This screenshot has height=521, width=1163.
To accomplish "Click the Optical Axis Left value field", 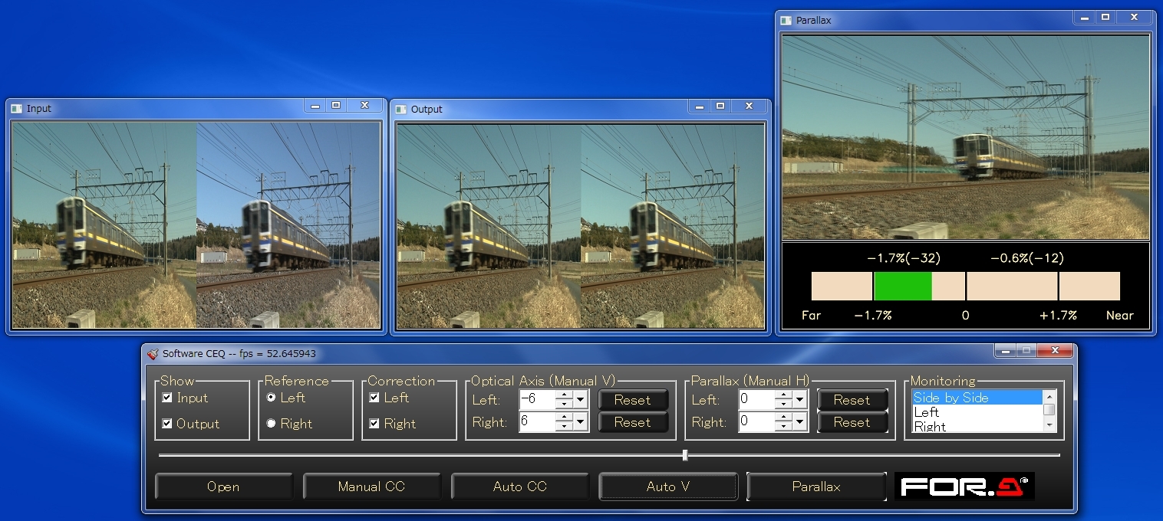I will [537, 399].
